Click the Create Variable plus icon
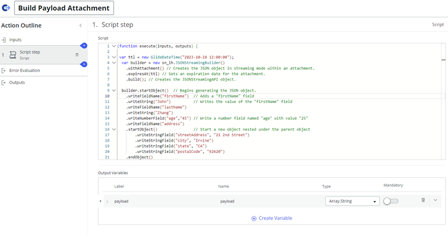Screen dimensions: 448x235 (254, 218)
